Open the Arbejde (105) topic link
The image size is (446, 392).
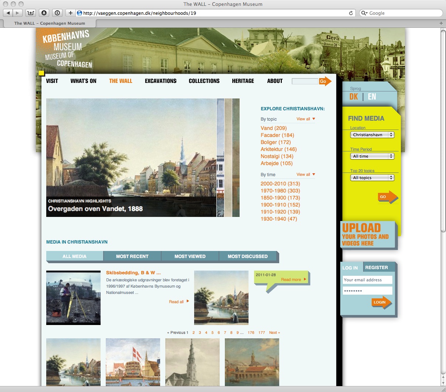click(277, 163)
